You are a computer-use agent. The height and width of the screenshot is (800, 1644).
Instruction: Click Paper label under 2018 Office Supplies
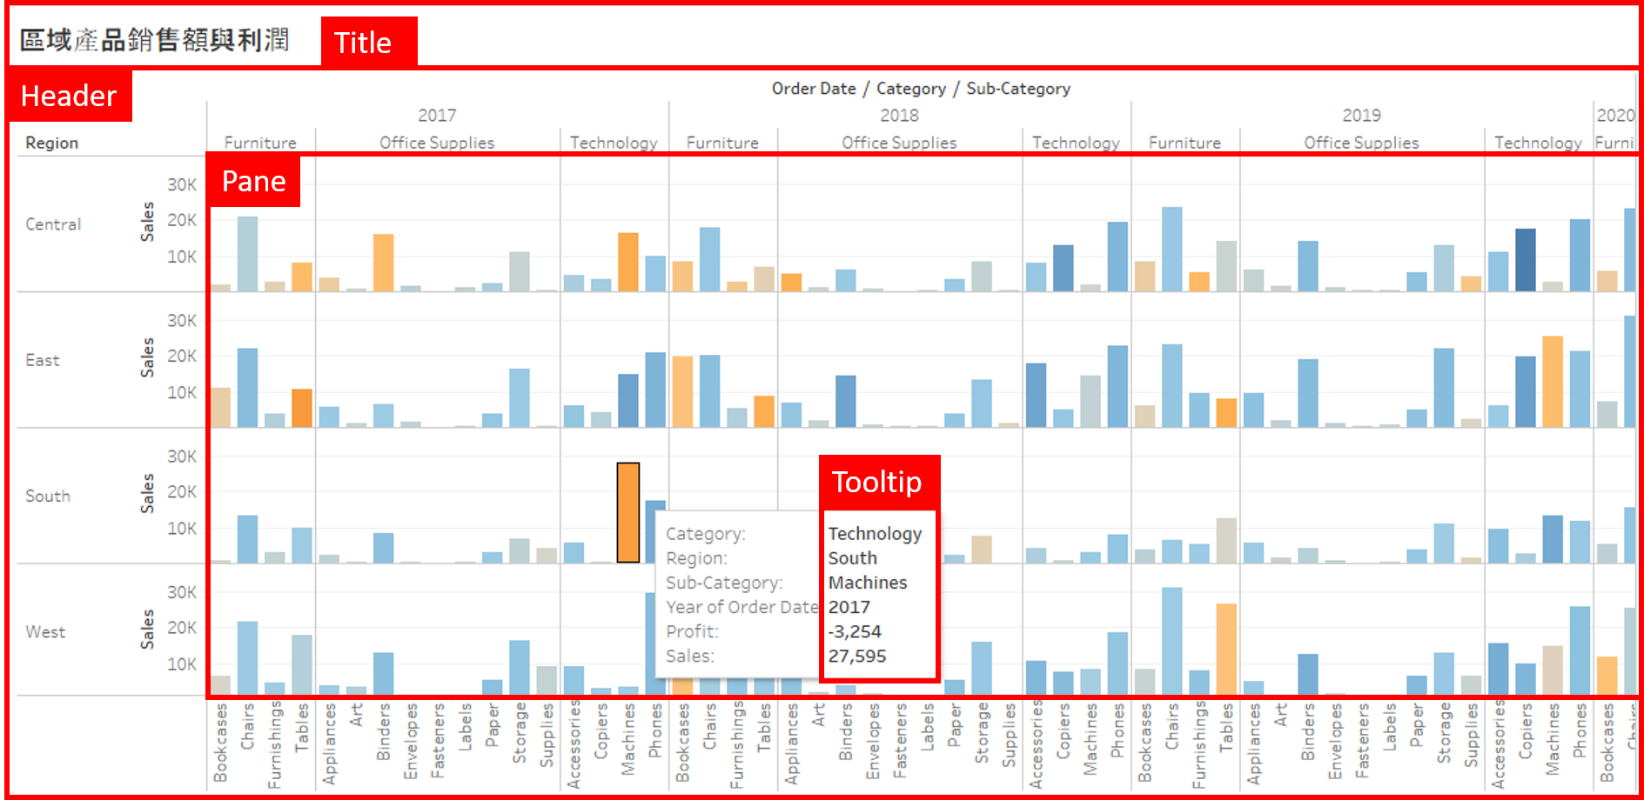(x=954, y=725)
